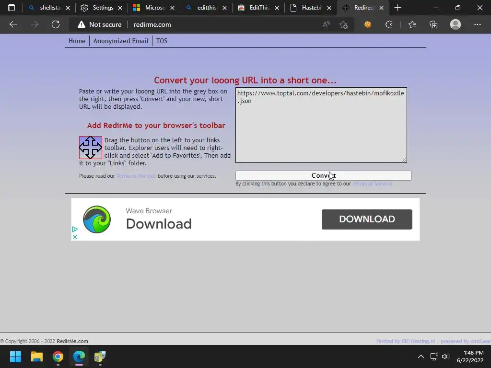Click the Wave Browser logo
Screen dimensions: 491x368
click(x=97, y=219)
